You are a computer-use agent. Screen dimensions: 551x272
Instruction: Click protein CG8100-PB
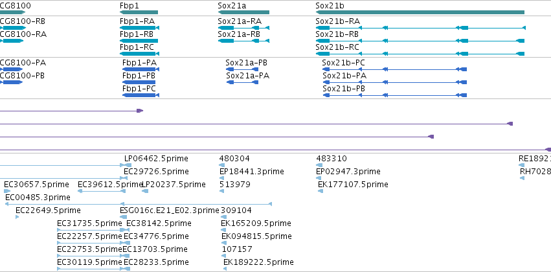coord(11,82)
